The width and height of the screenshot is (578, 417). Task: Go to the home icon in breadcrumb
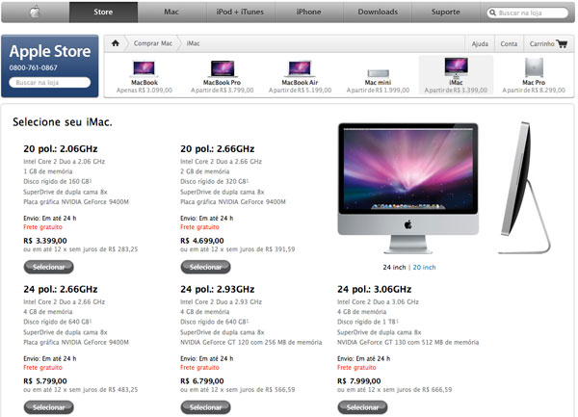coord(116,43)
